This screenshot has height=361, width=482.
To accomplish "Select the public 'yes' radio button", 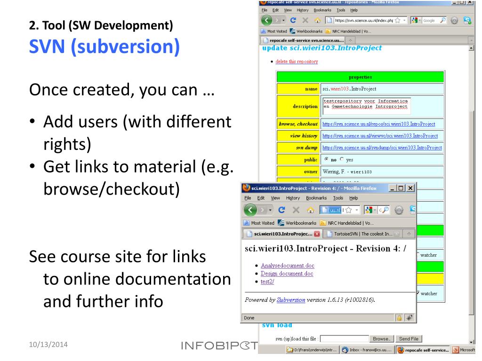I will pos(342,159).
